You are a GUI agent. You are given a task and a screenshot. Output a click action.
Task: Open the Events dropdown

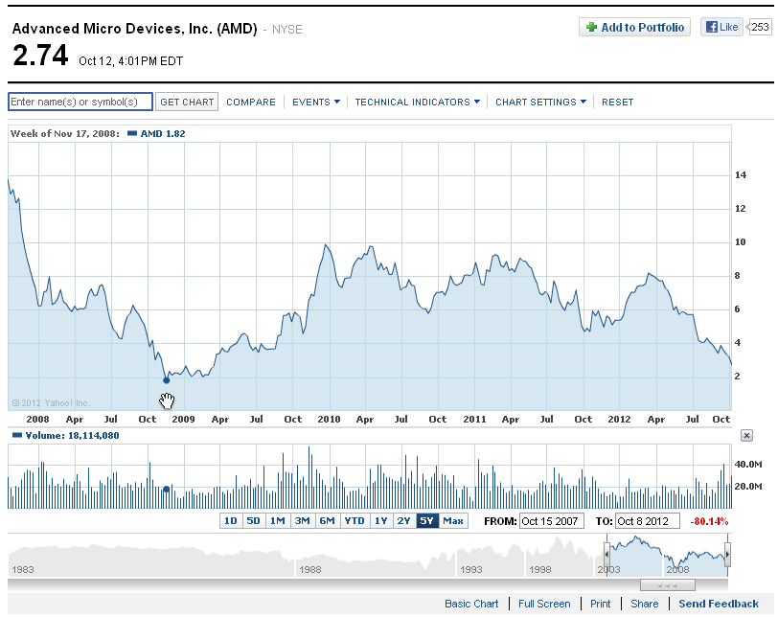tap(316, 103)
